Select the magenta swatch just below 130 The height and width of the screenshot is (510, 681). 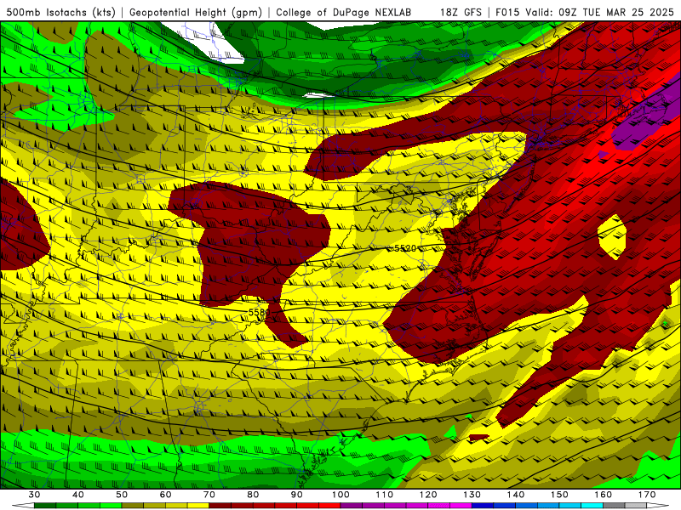(x=461, y=506)
